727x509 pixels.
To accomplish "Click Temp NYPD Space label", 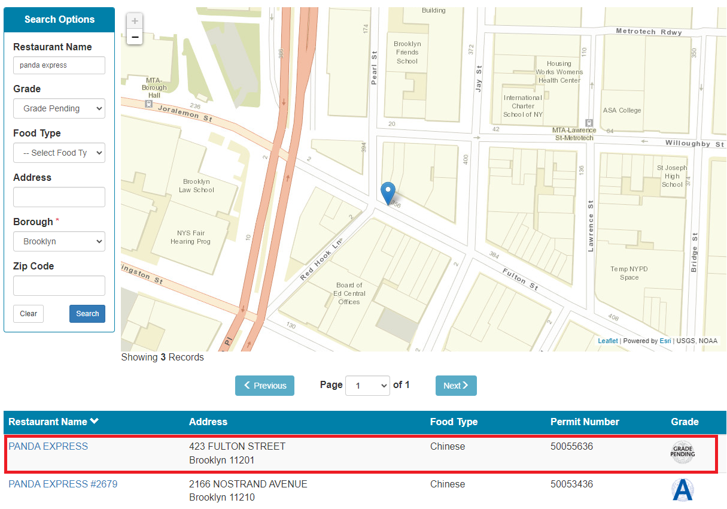I will (629, 273).
